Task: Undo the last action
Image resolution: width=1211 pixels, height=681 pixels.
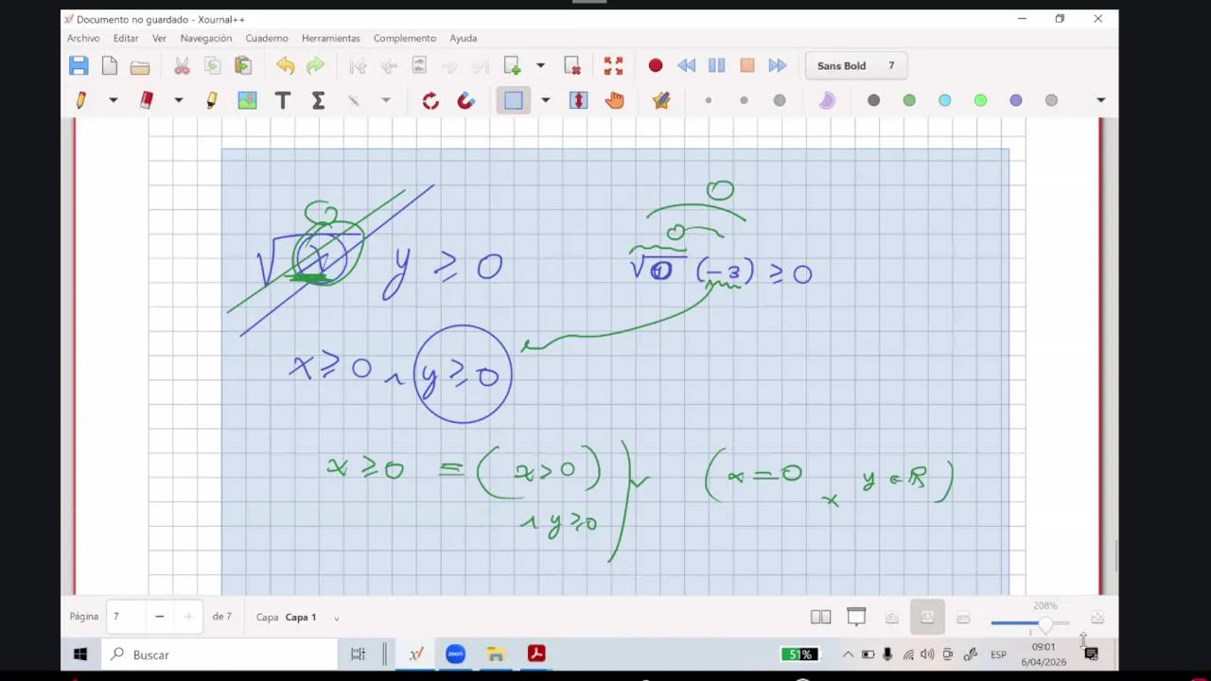Action: (285, 65)
